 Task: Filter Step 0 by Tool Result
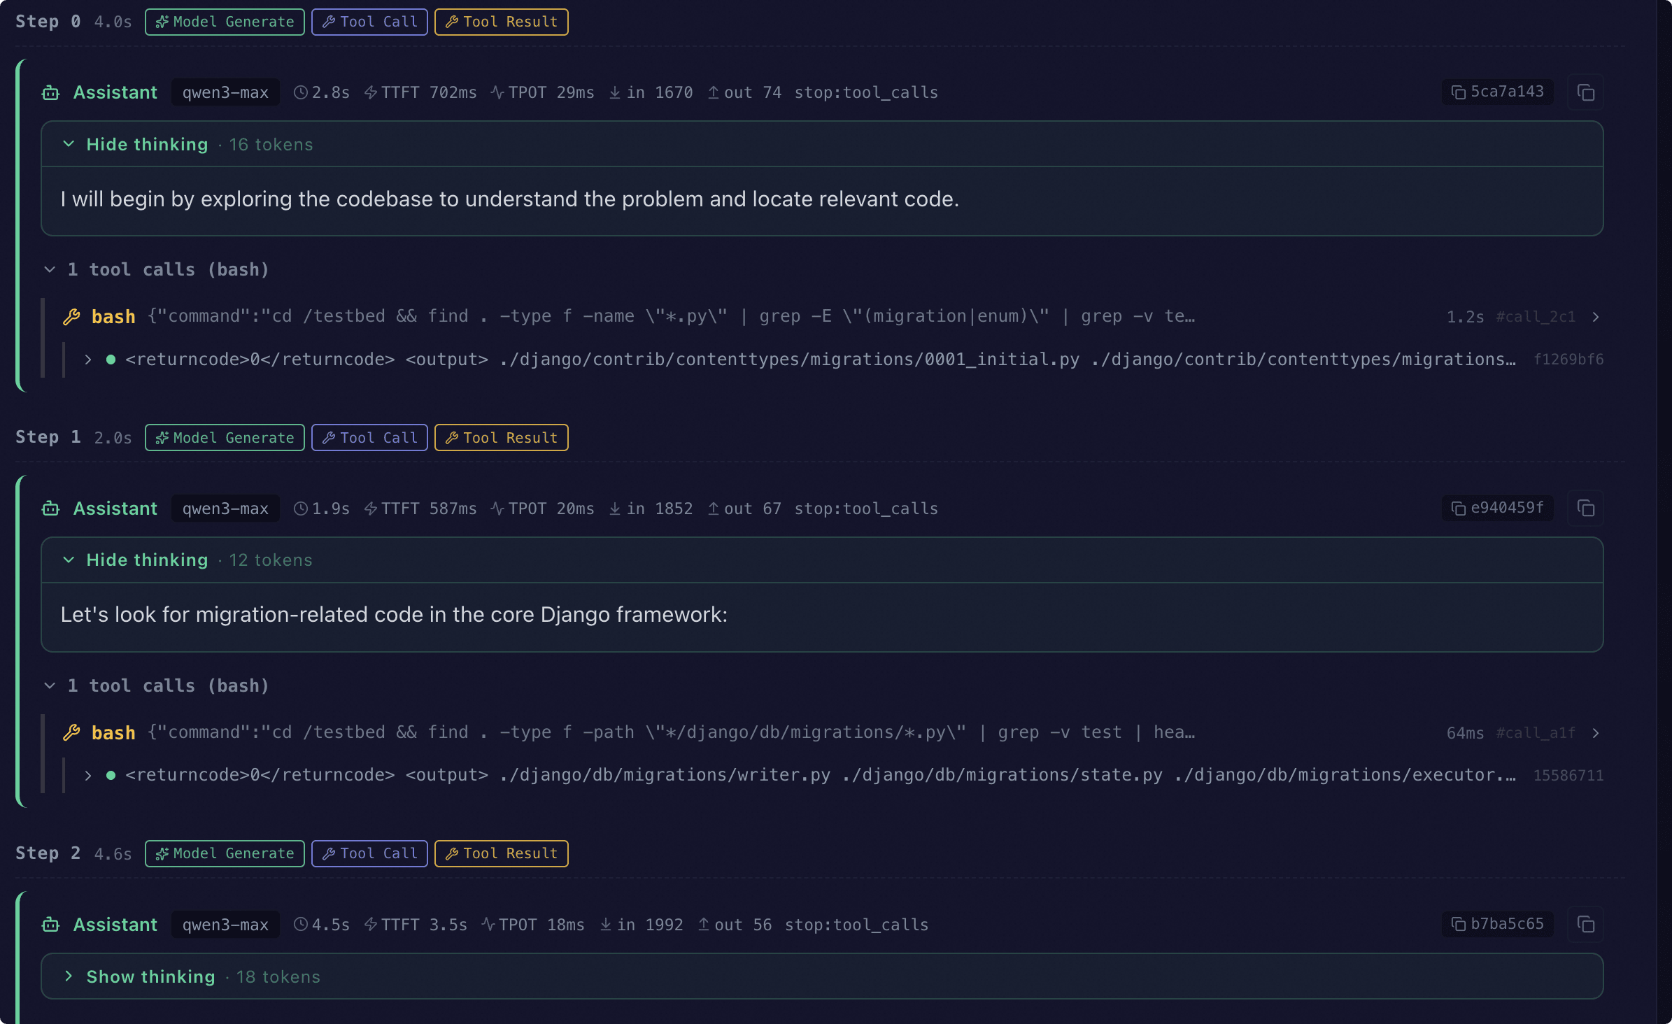[501, 22]
